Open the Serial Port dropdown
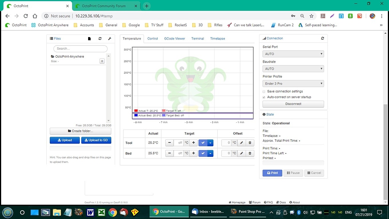 click(x=293, y=54)
